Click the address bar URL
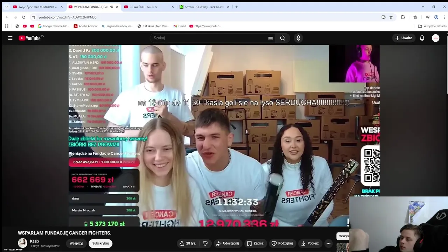The width and height of the screenshot is (448, 252). tap(68, 17)
